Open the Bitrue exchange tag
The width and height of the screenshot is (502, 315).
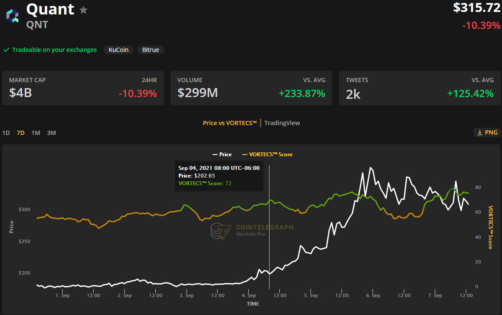click(x=150, y=50)
